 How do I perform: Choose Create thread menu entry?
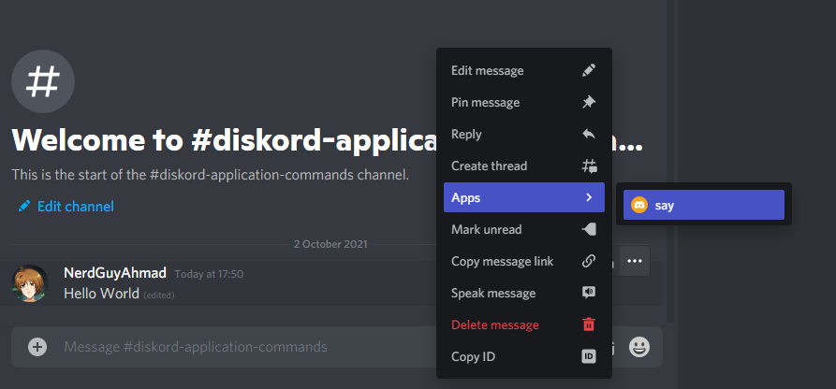click(x=524, y=166)
